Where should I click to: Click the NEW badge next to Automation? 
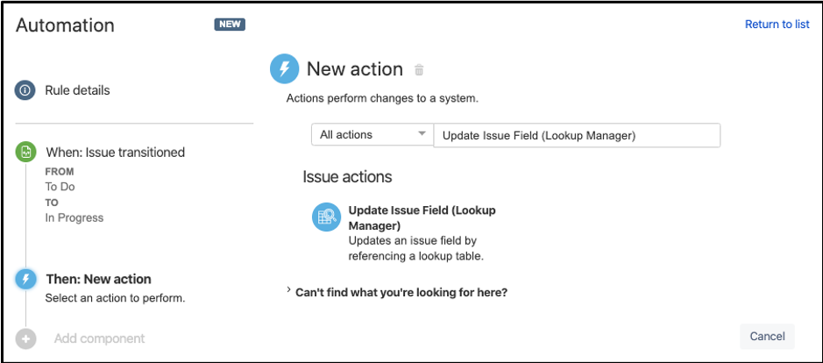[230, 25]
